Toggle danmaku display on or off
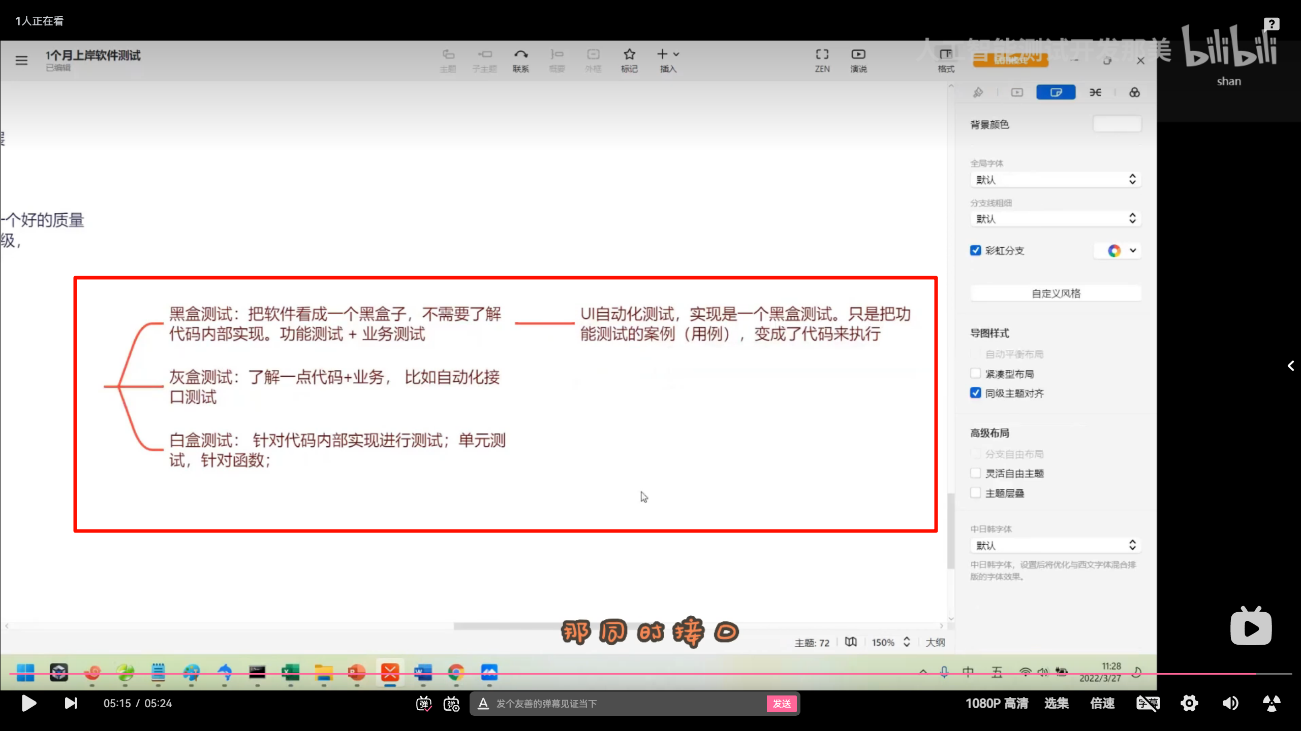This screenshot has width=1301, height=731. click(x=423, y=704)
